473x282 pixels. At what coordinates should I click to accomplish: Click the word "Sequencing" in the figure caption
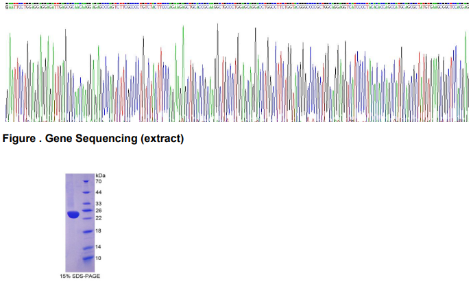[x=108, y=139]
